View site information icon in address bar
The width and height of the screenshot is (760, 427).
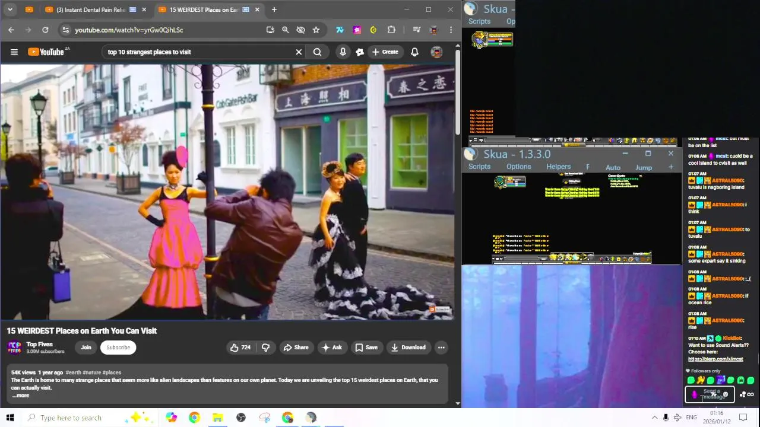pos(65,30)
